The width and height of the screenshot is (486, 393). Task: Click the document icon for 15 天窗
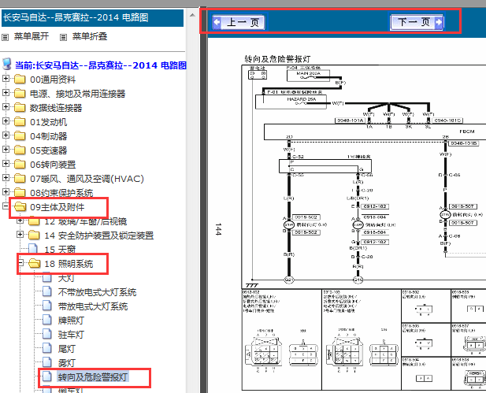[33, 249]
